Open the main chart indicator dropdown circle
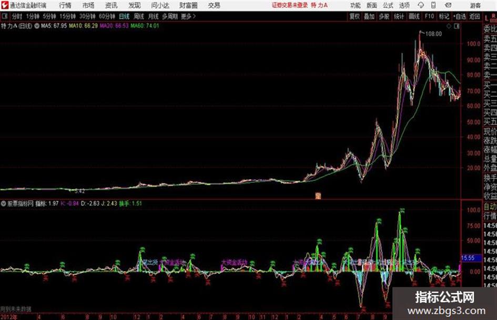Viewport: 497px width, 320px height. [x=37, y=26]
